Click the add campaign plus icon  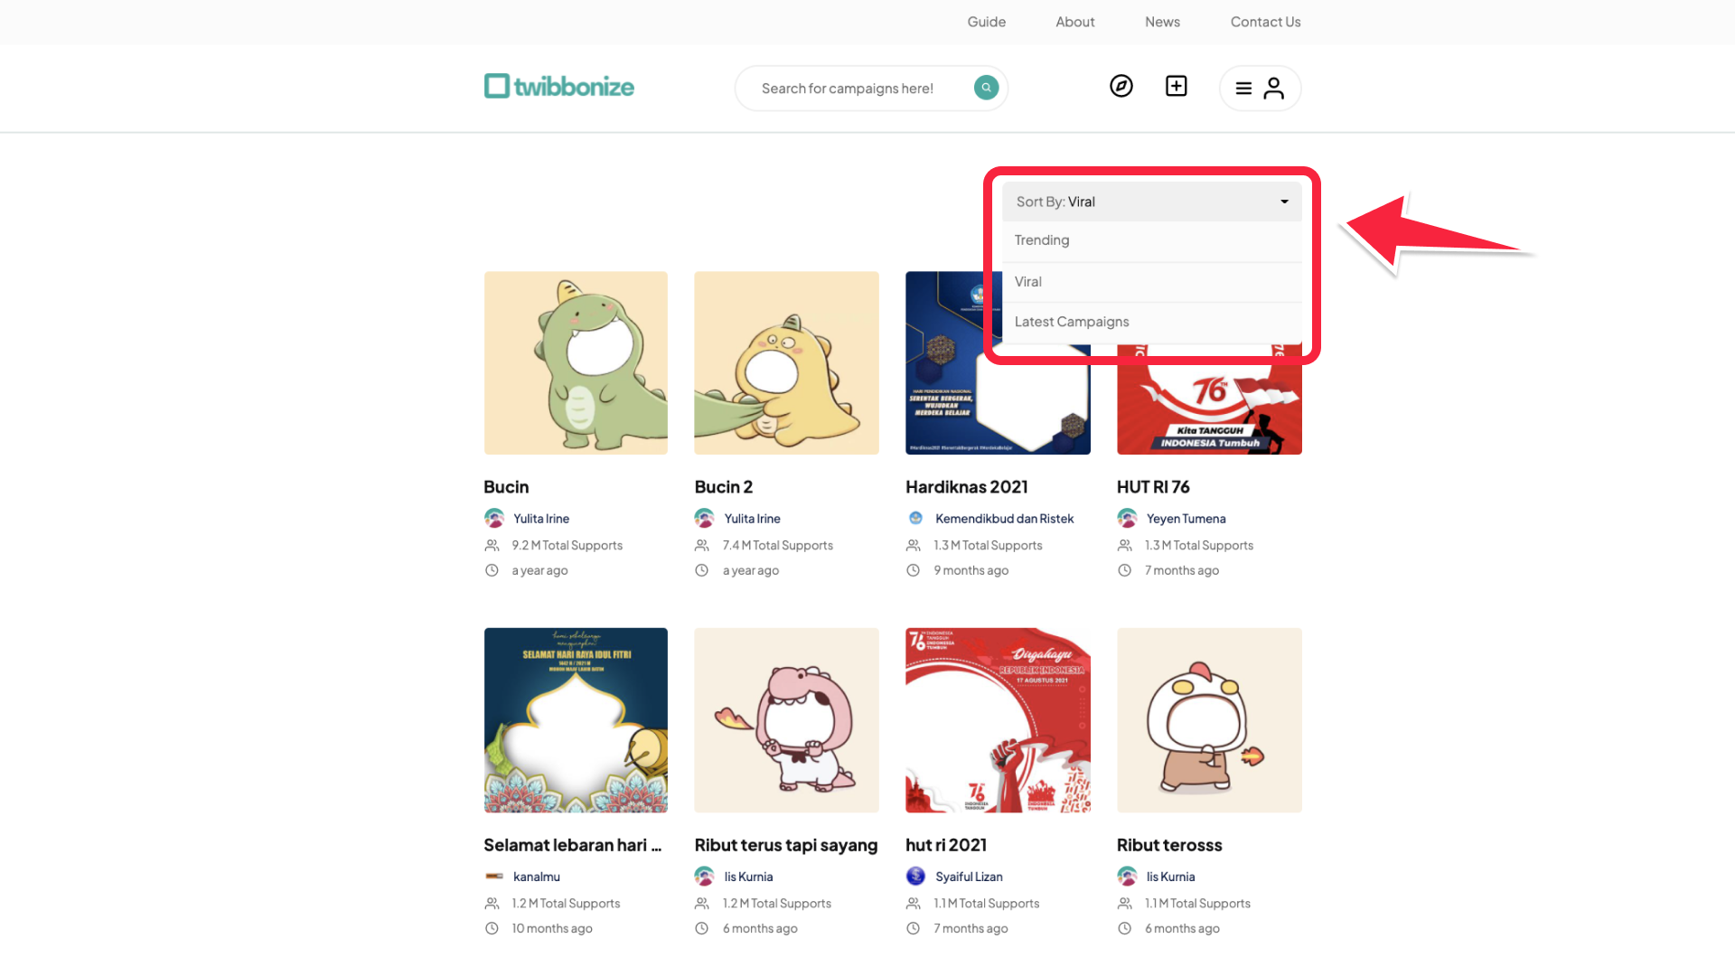pyautogui.click(x=1177, y=85)
